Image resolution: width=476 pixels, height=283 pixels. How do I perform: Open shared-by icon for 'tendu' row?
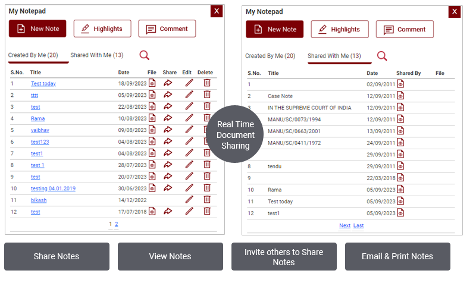coord(400,166)
